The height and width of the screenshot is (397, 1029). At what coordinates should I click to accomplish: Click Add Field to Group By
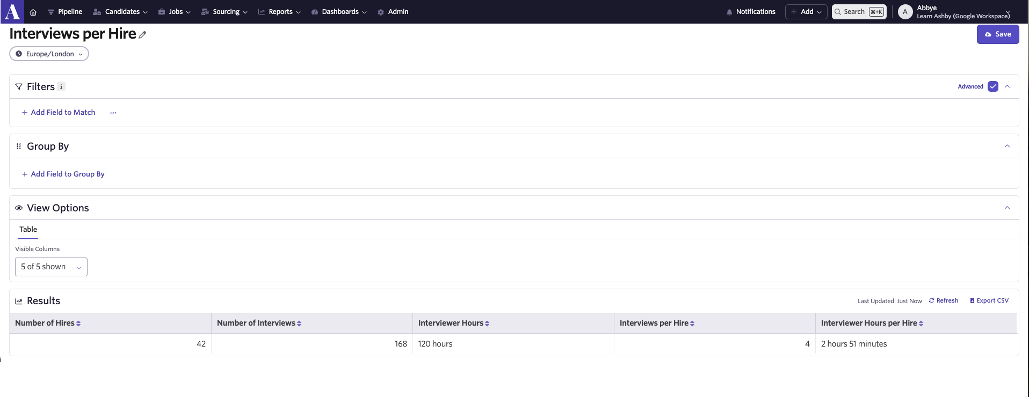coord(63,174)
